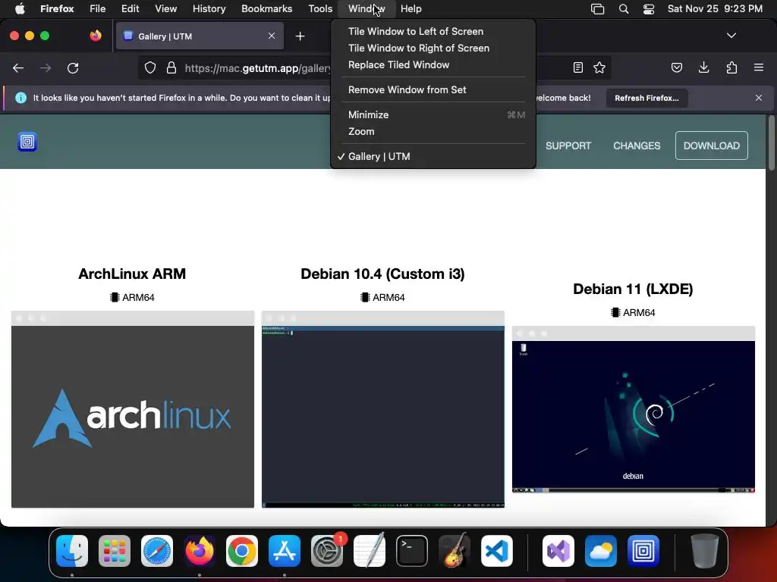The height and width of the screenshot is (582, 777).
Task: Dismiss the Firefox notification bar
Action: pyautogui.click(x=759, y=98)
